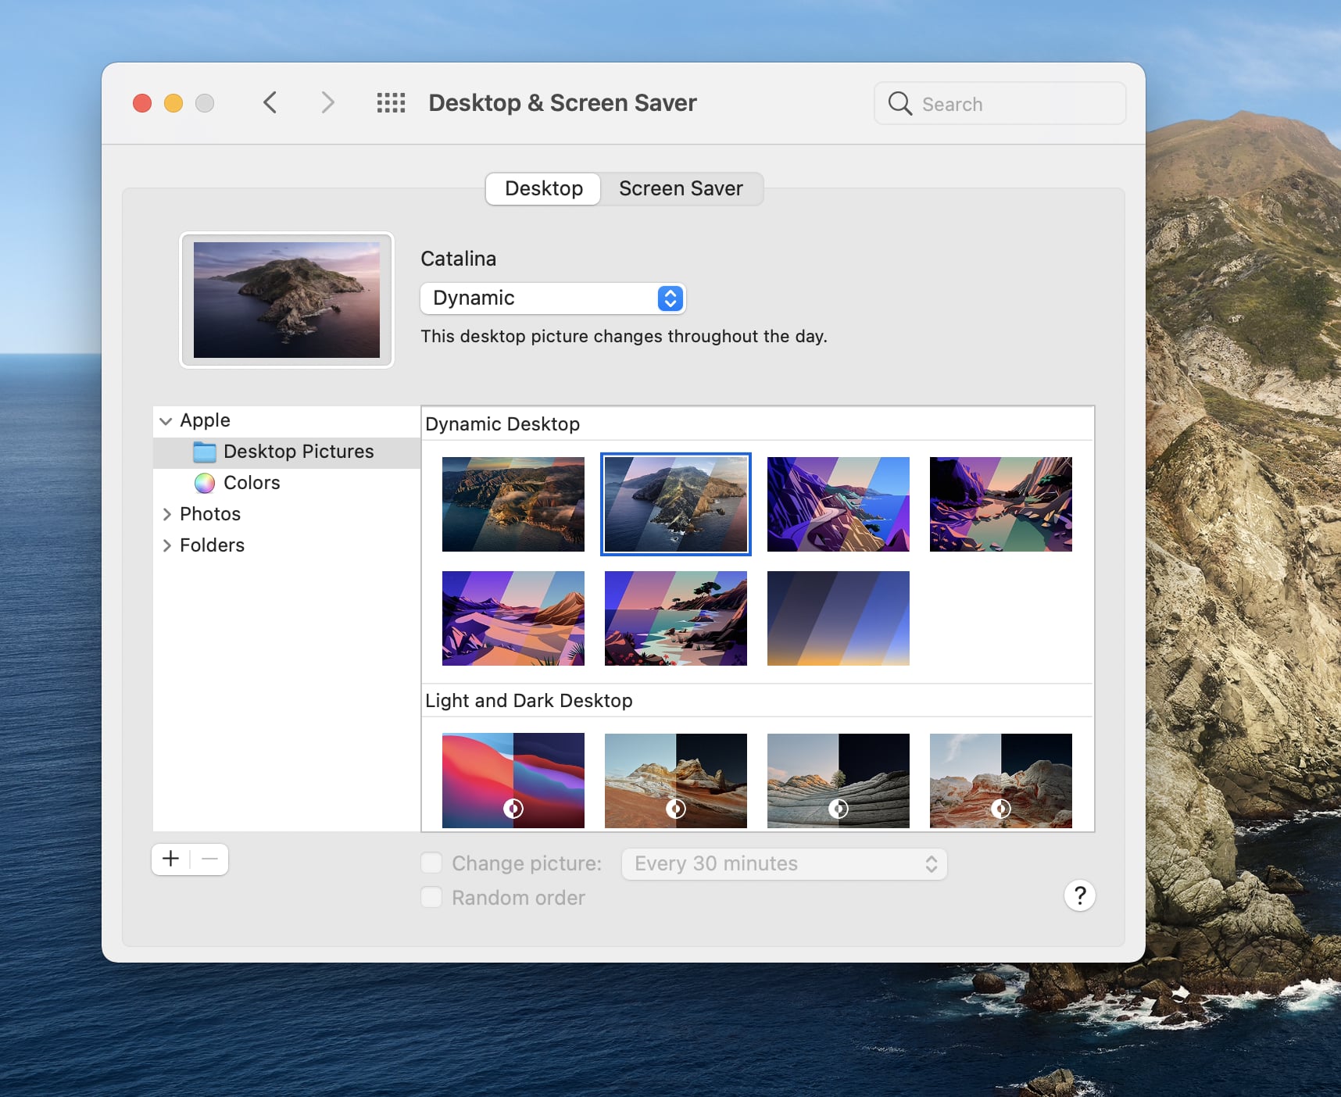Open the Dynamic appearance dropdown

coord(552,298)
